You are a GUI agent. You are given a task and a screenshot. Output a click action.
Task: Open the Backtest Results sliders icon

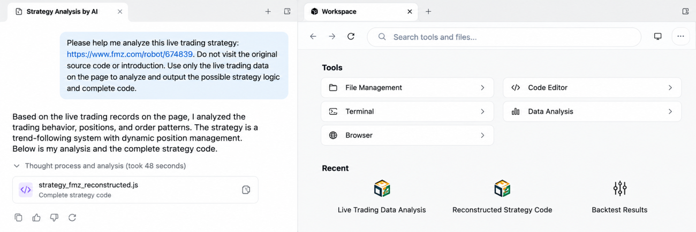(x=619, y=188)
